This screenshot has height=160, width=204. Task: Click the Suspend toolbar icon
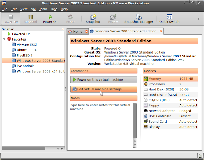tap(30, 19)
